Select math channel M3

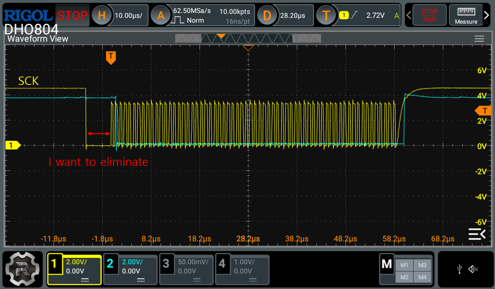(x=422, y=265)
